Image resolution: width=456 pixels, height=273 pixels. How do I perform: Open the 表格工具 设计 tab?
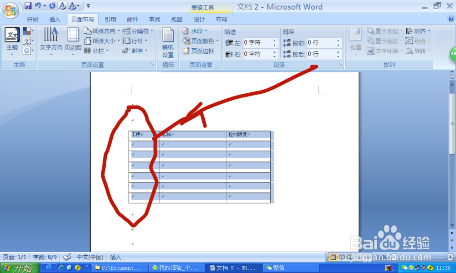pyautogui.click(x=199, y=19)
